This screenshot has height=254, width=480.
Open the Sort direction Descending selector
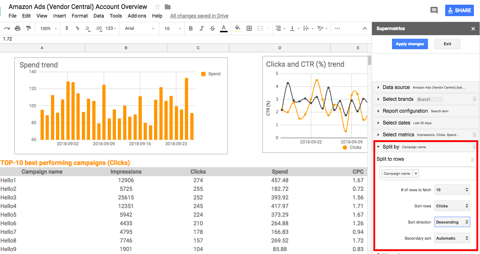(452, 222)
